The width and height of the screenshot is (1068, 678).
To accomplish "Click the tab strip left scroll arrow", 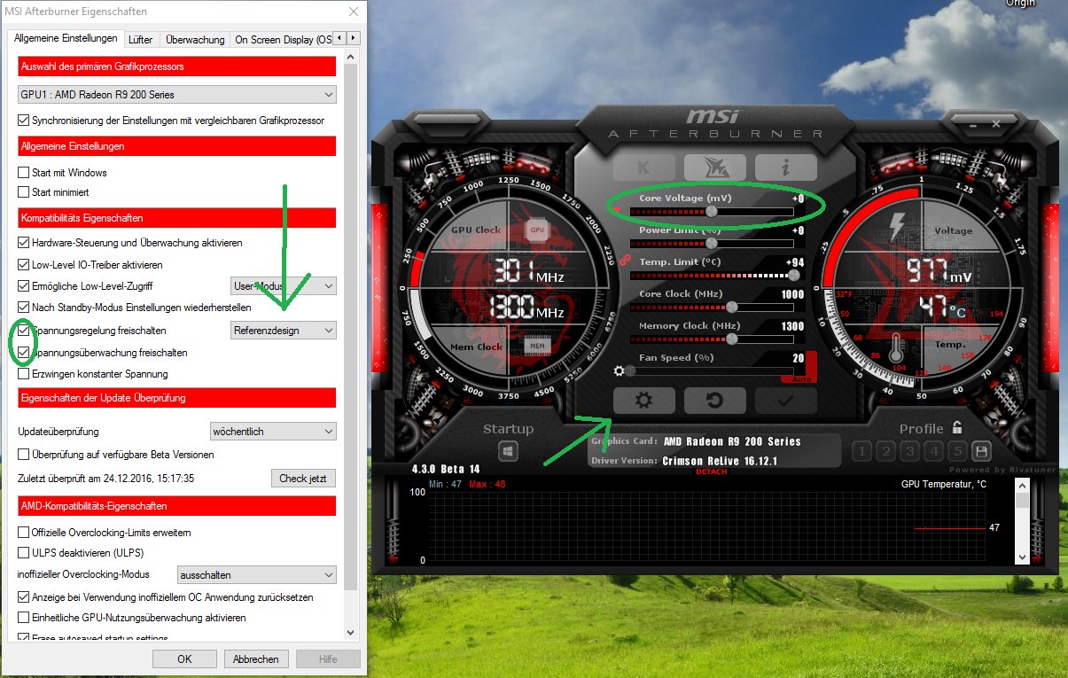I will pos(340,38).
